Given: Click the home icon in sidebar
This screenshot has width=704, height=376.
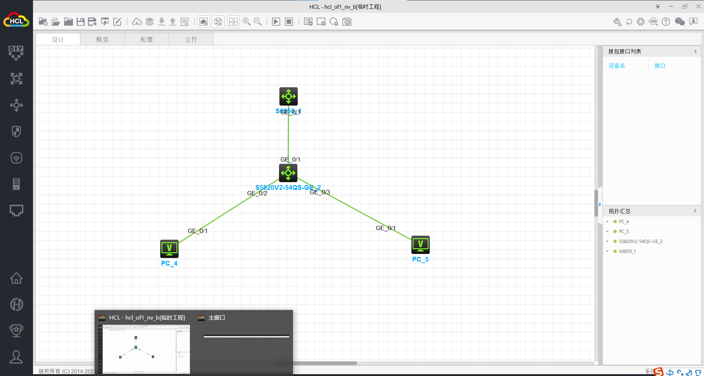Looking at the screenshot, I should [16, 278].
